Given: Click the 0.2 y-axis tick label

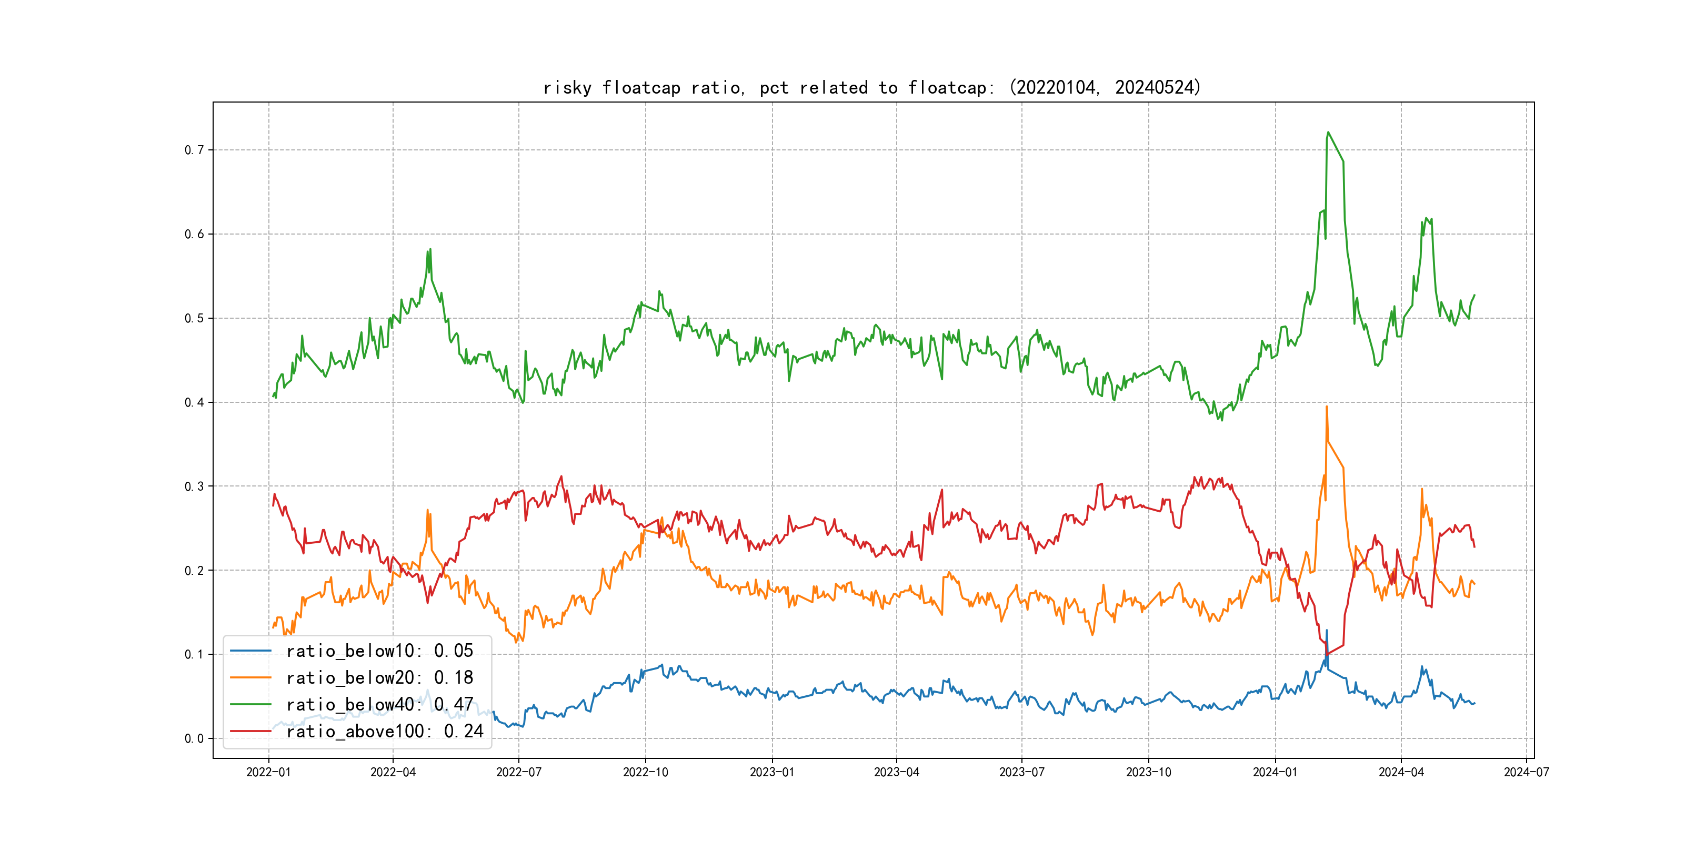Looking at the screenshot, I should (x=194, y=571).
